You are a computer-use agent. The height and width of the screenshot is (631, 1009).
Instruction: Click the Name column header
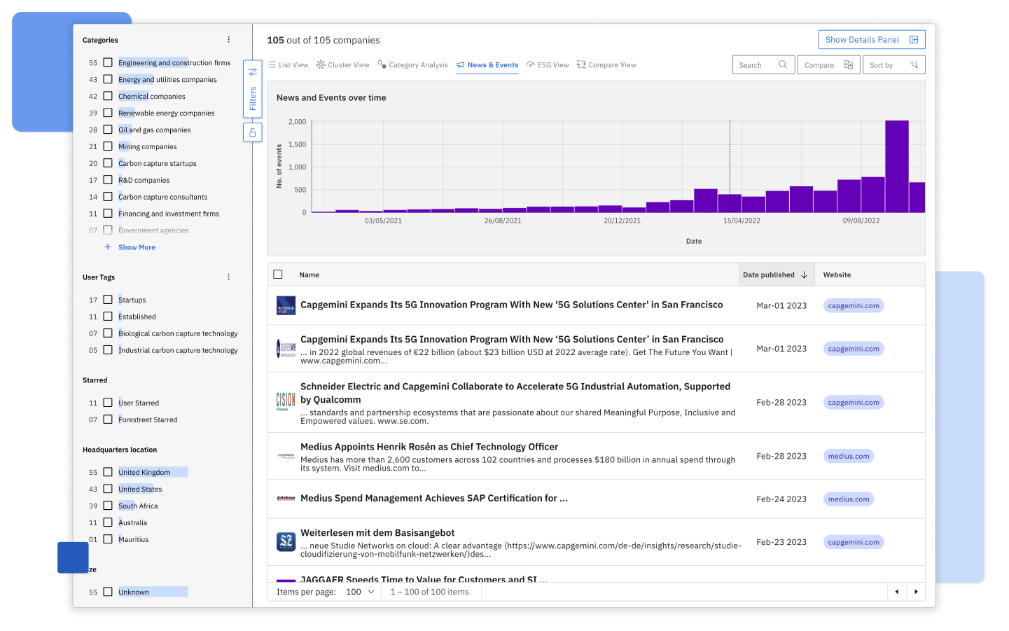pyautogui.click(x=309, y=275)
